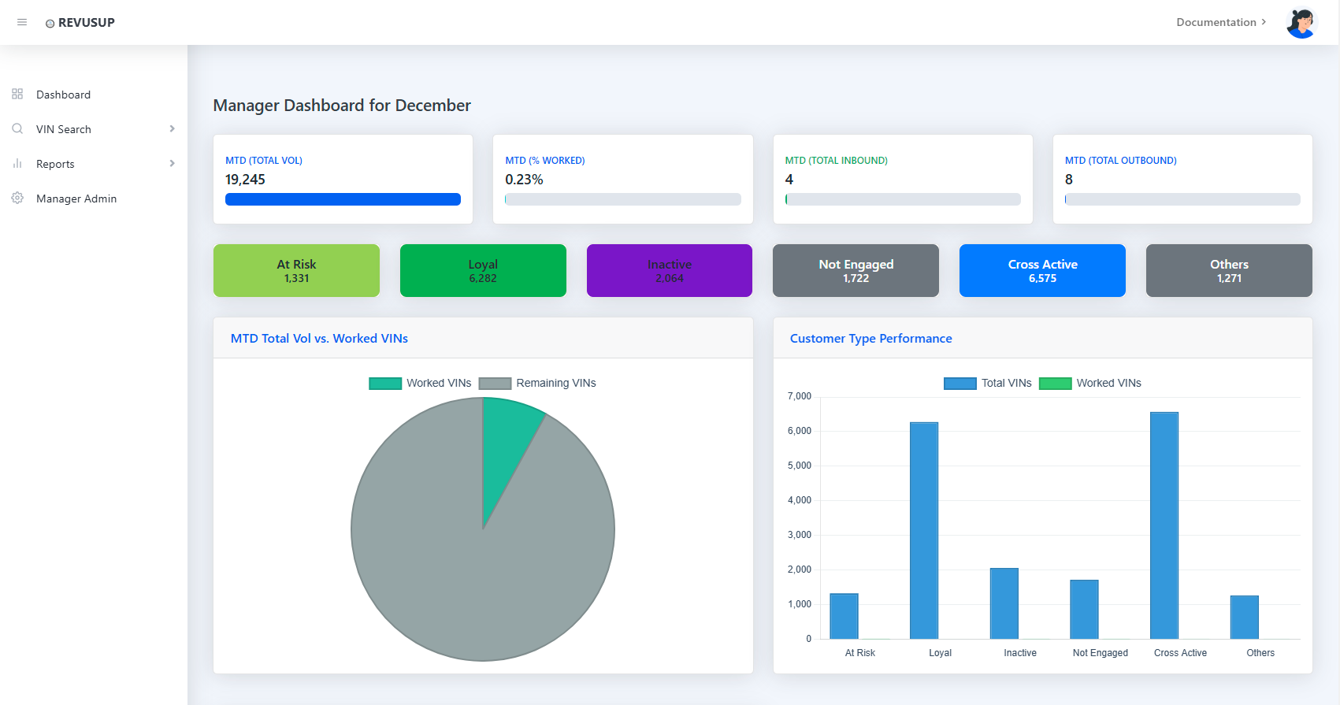Open Manager Admin menu item
Image resolution: width=1340 pixels, height=705 pixels.
coord(76,199)
